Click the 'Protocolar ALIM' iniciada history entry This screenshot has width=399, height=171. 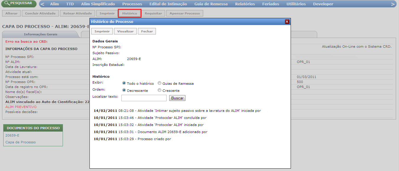(x=149, y=125)
